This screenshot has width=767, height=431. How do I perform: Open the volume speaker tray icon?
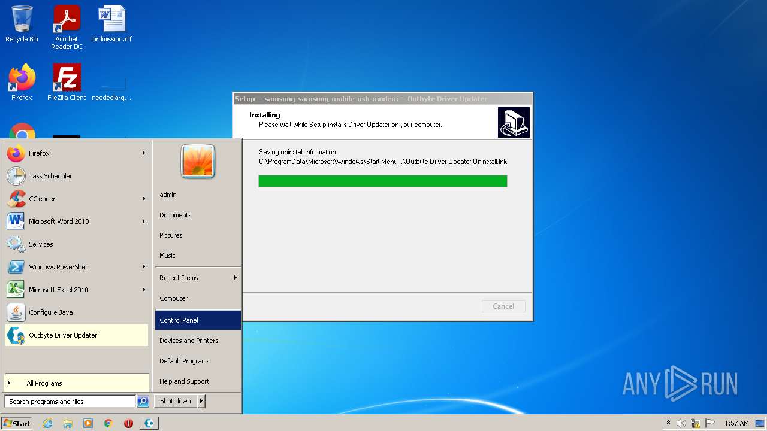click(681, 423)
